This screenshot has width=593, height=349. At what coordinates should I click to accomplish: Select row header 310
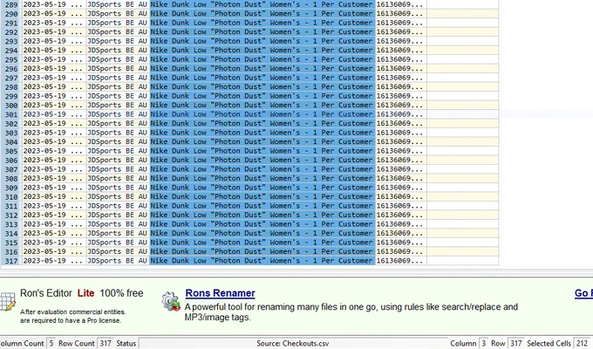11,197
